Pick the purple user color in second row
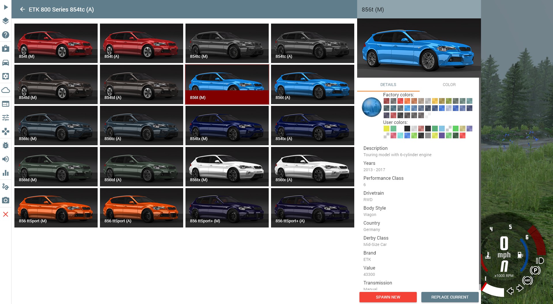The width and height of the screenshot is (553, 304). coord(442,135)
